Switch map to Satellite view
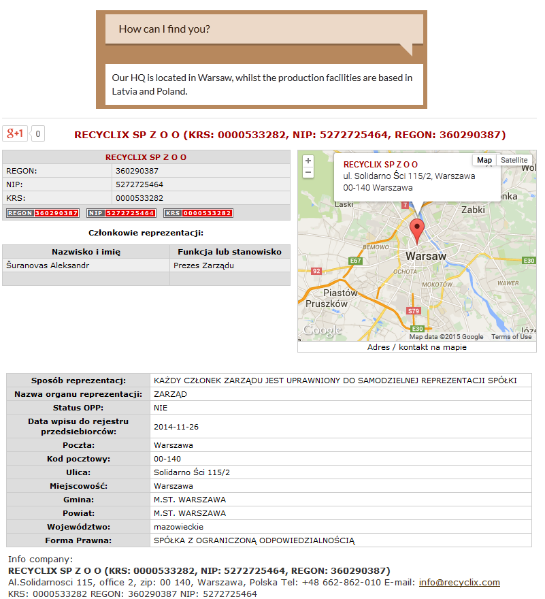545x599 pixels. (514, 160)
